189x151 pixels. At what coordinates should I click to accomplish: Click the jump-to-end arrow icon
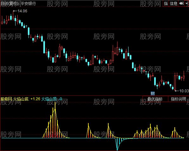coord(181,3)
